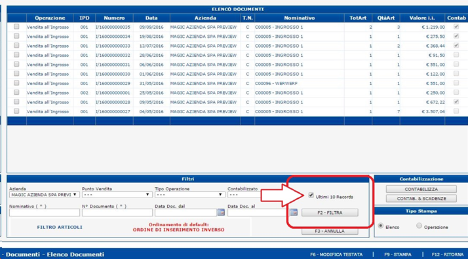Focus the Nominativo filter field
The height and width of the screenshot is (259, 468).
(45, 213)
